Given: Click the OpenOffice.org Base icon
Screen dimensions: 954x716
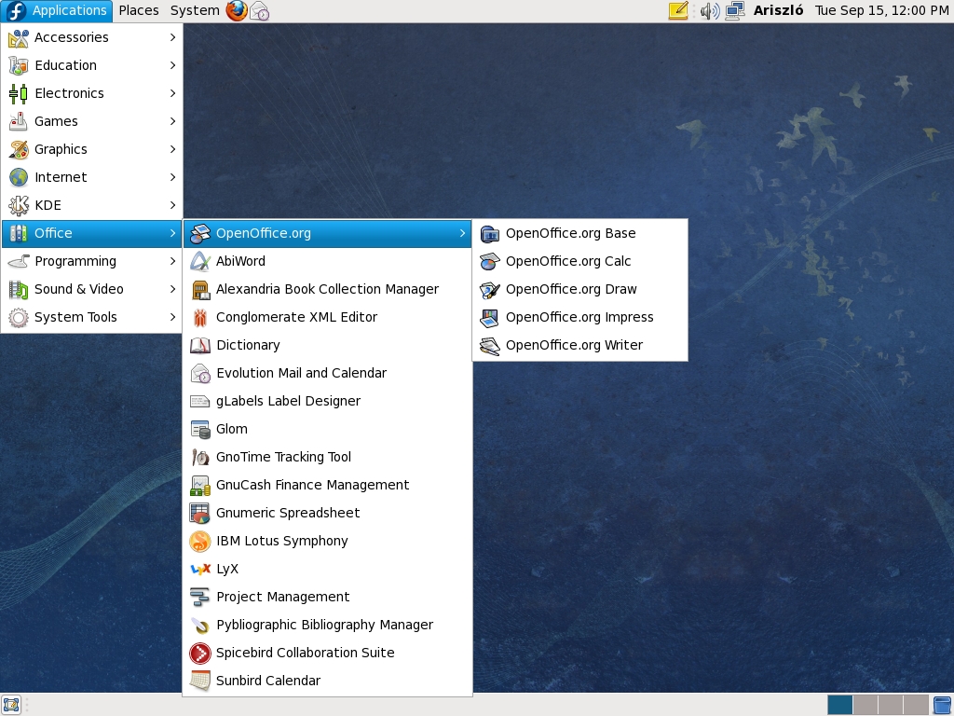Looking at the screenshot, I should click(490, 233).
